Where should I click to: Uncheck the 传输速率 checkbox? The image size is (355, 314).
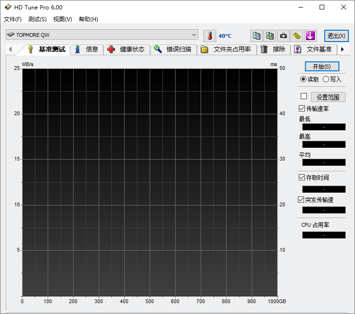click(x=302, y=109)
